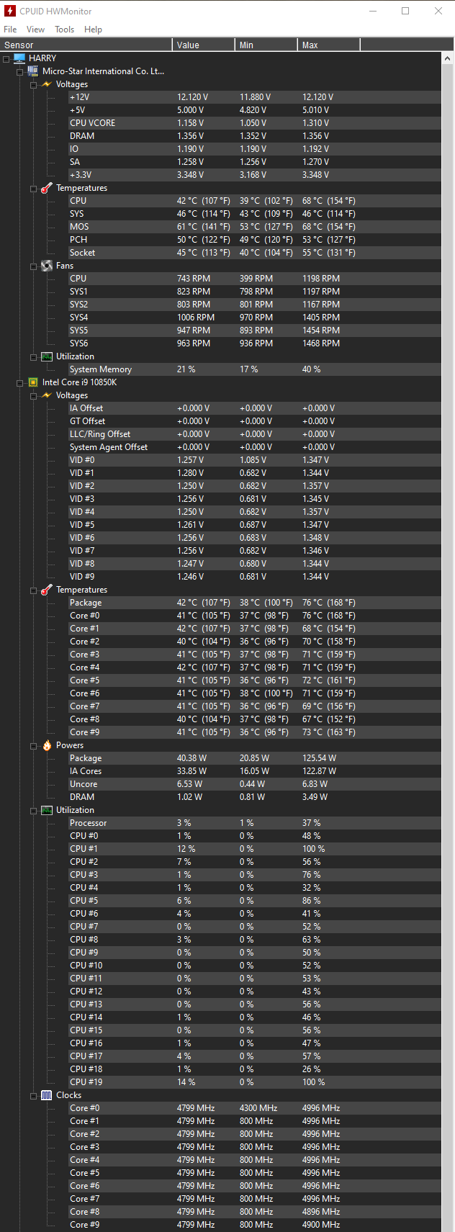Select the PCH temperature row
This screenshot has height=1232, width=455.
tap(255, 240)
